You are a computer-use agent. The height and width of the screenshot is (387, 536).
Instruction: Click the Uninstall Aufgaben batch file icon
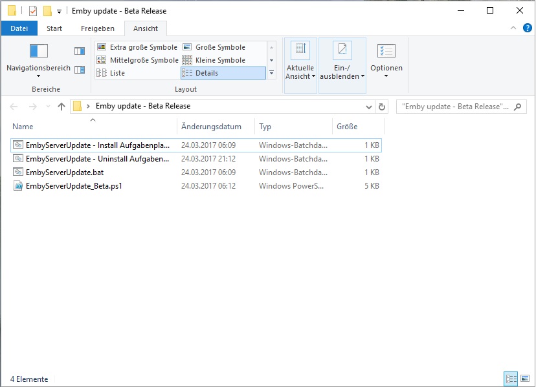pos(18,158)
